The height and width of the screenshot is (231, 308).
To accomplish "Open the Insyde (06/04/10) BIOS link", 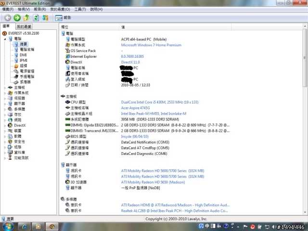I will (135, 136).
